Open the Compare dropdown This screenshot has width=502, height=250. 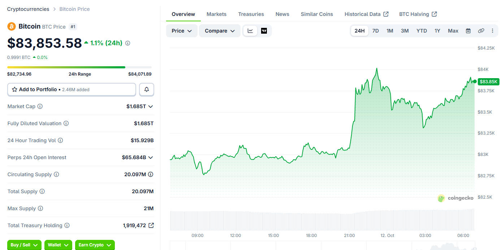220,31
